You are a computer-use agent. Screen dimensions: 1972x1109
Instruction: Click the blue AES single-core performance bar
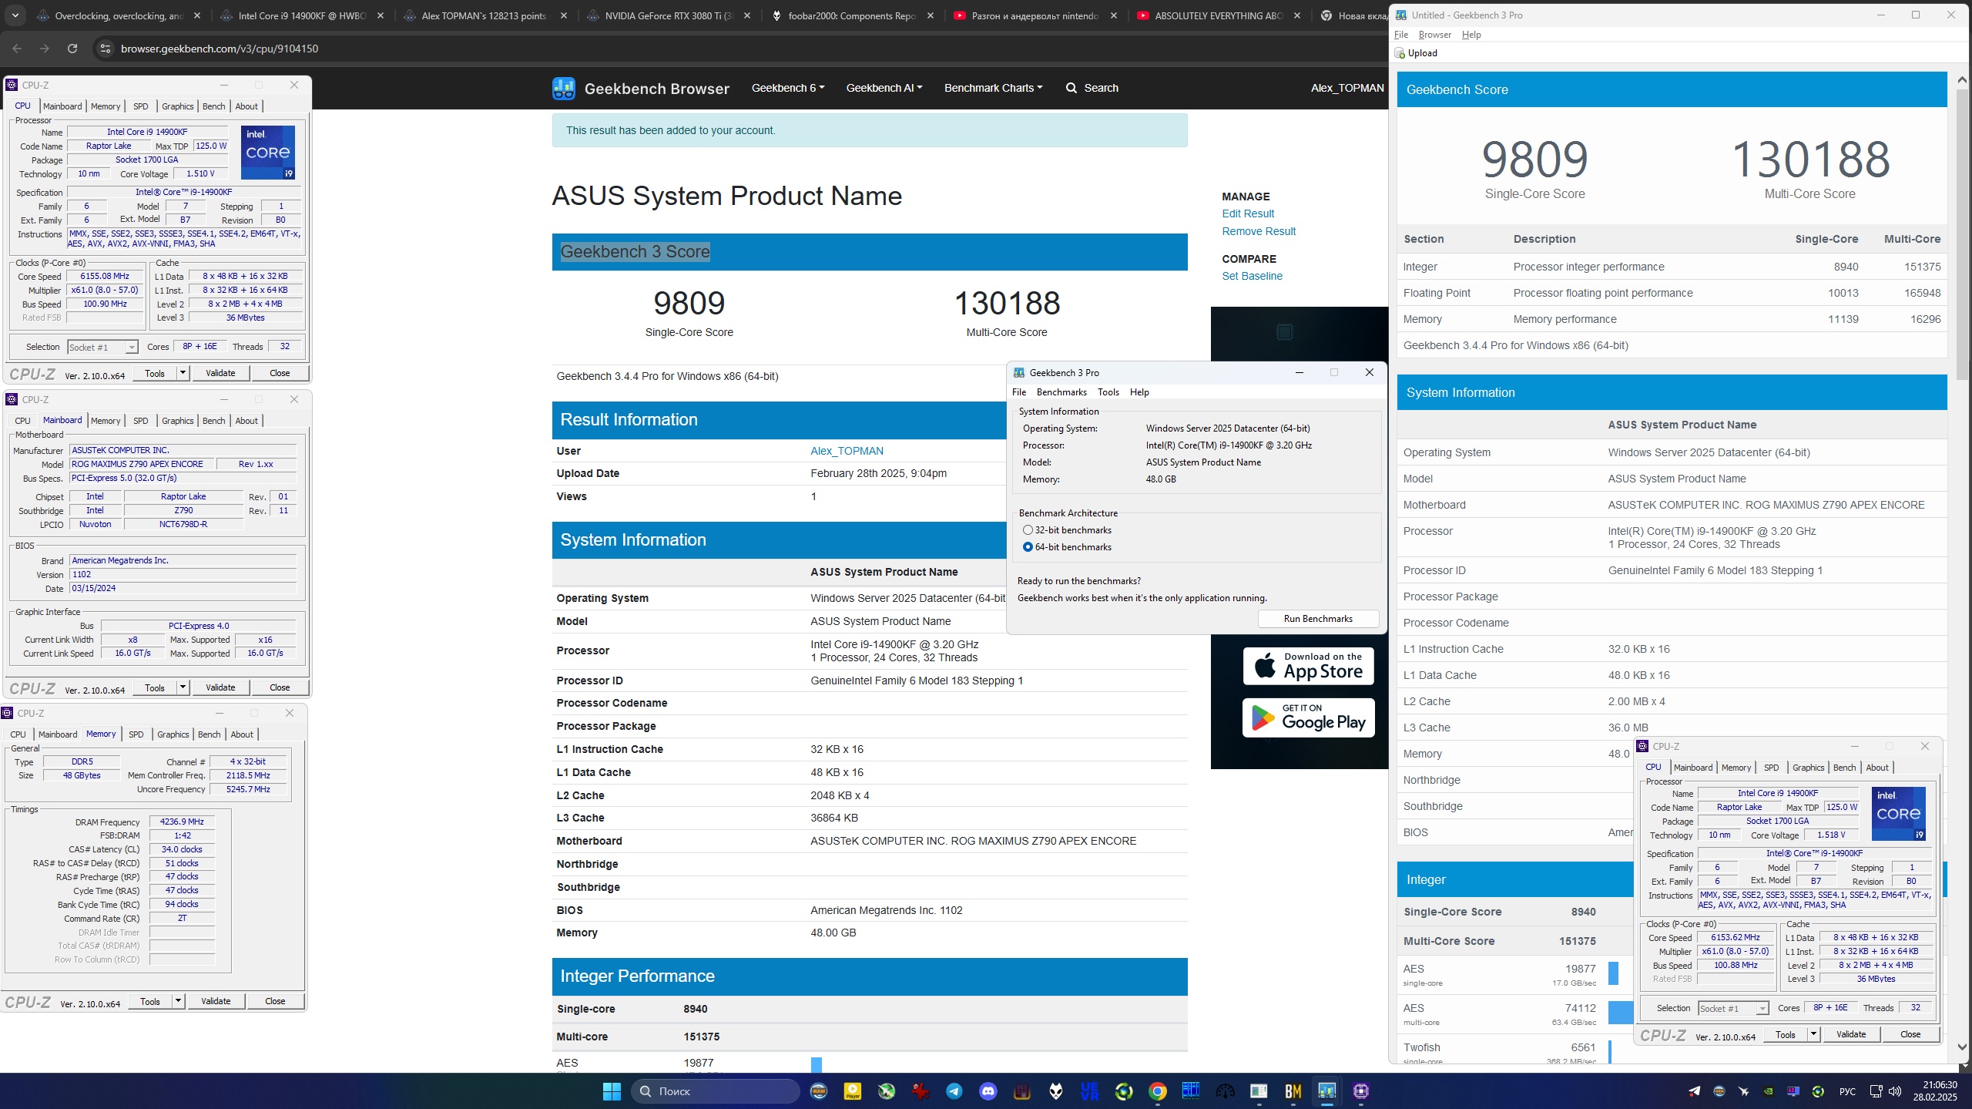click(1613, 973)
